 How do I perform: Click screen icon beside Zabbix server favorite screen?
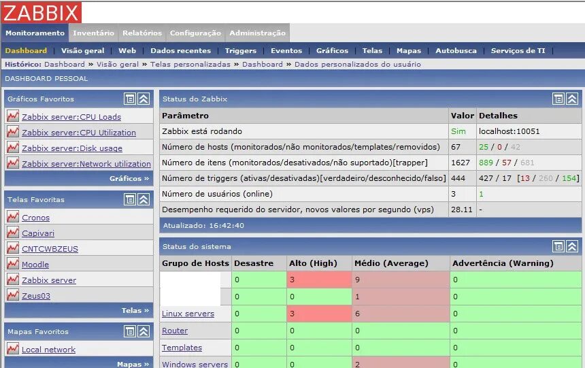[13, 280]
